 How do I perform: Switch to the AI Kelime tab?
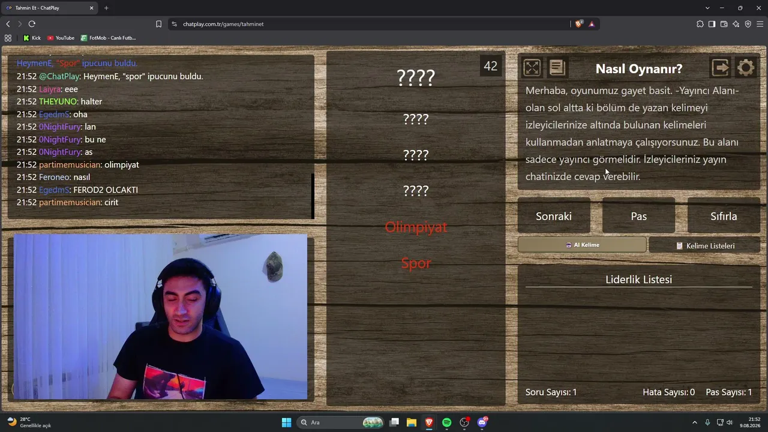pos(582,245)
